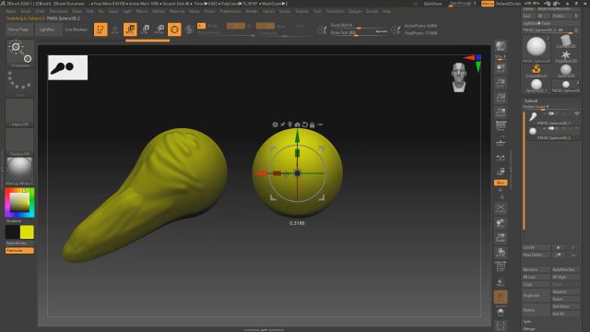Open the Brush menu
This screenshot has width=590, height=332.
point(25,11)
